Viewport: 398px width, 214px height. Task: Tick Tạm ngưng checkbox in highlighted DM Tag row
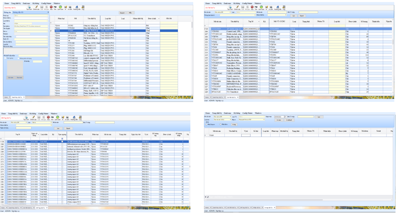pos(62,142)
